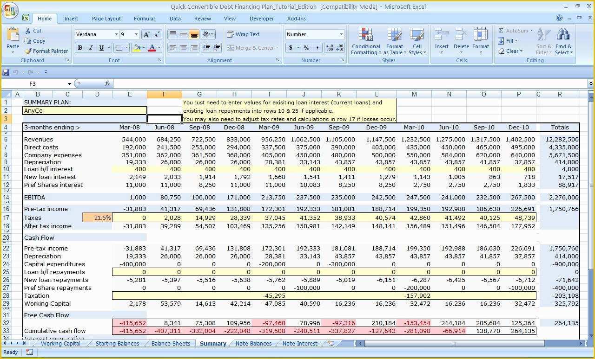The image size is (595, 359).
Task: Decrease font size with Shrink Font
Action: (x=157, y=34)
